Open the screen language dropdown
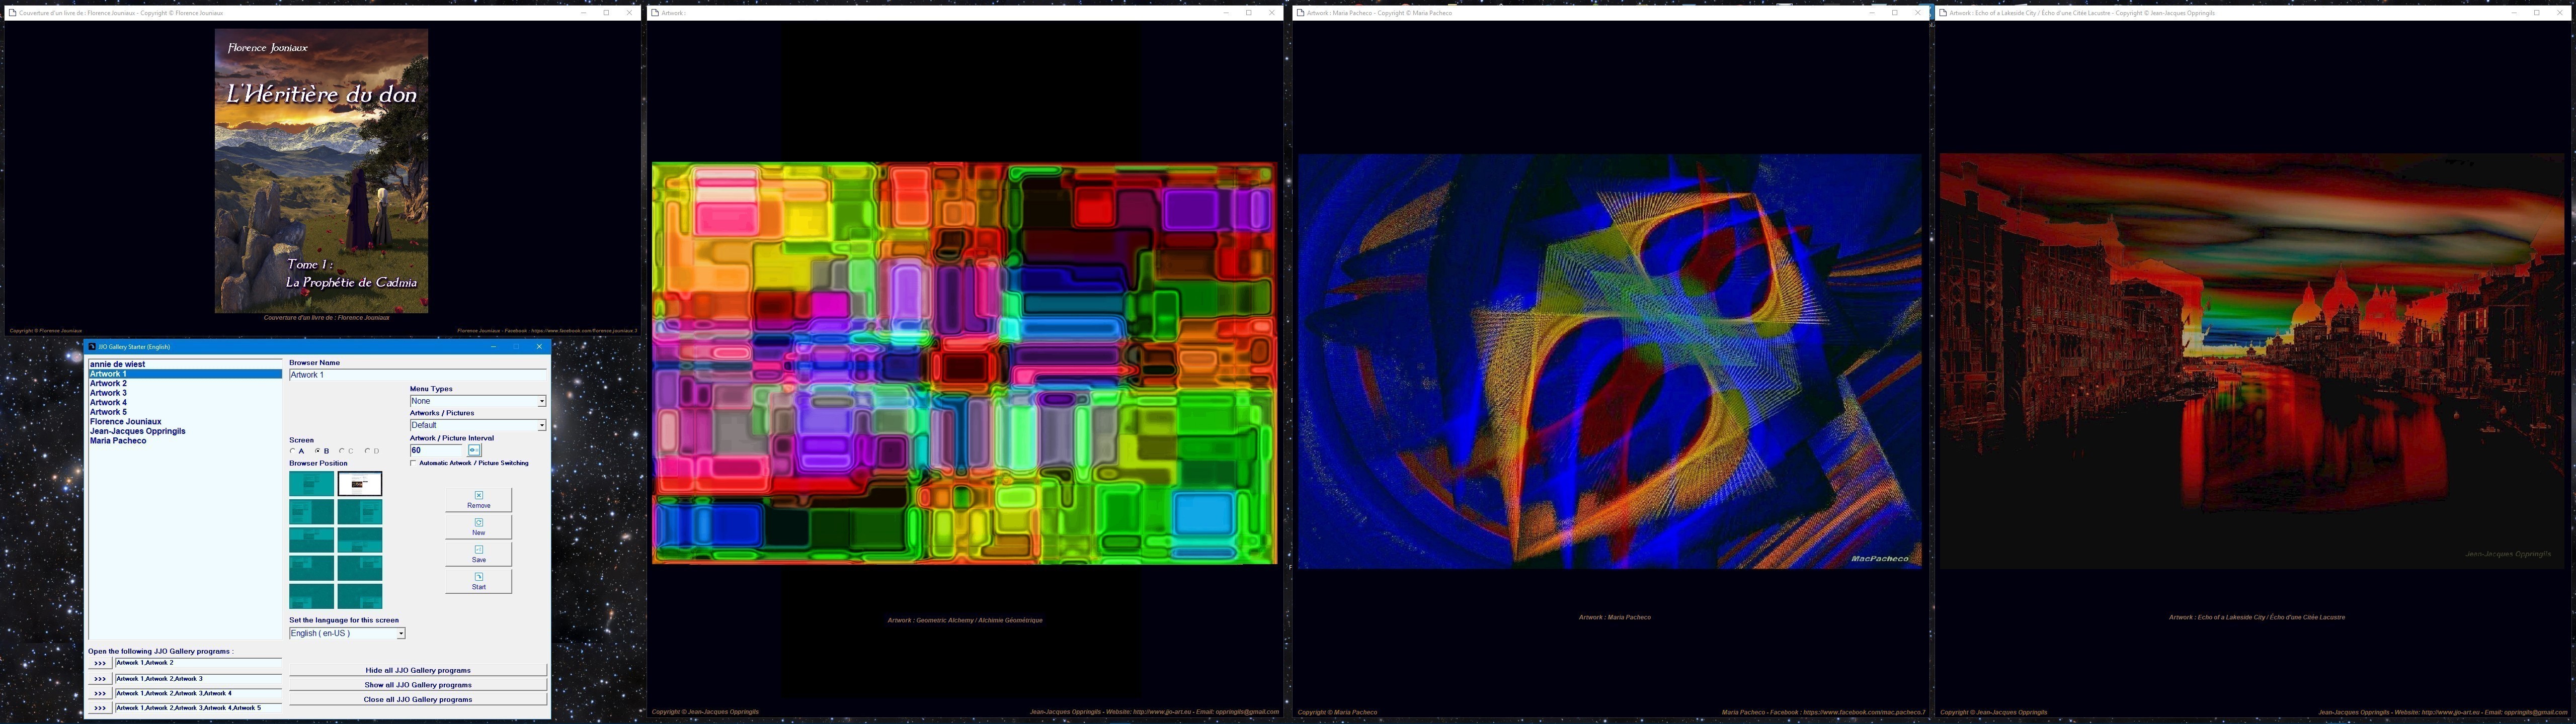Image resolution: width=2576 pixels, height=724 pixels. pos(400,633)
